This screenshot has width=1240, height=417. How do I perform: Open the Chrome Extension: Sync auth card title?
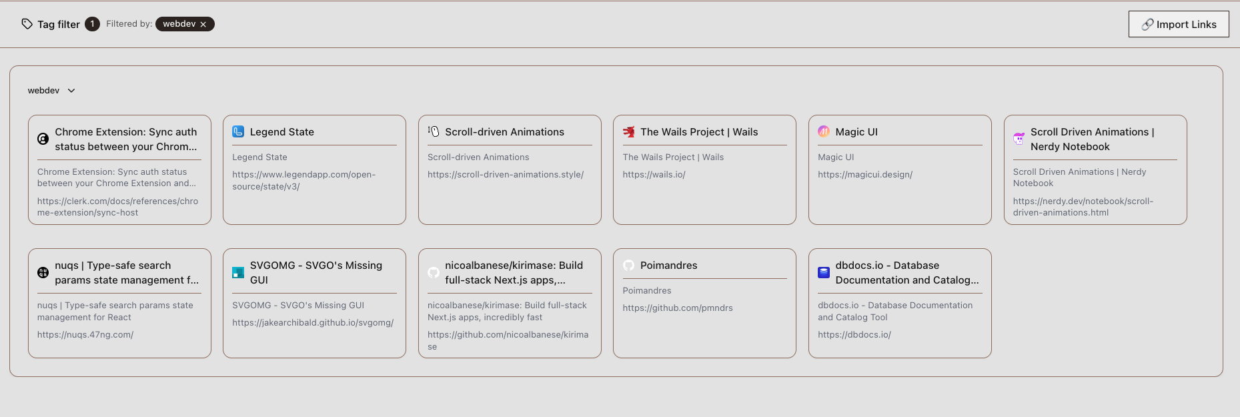point(126,139)
